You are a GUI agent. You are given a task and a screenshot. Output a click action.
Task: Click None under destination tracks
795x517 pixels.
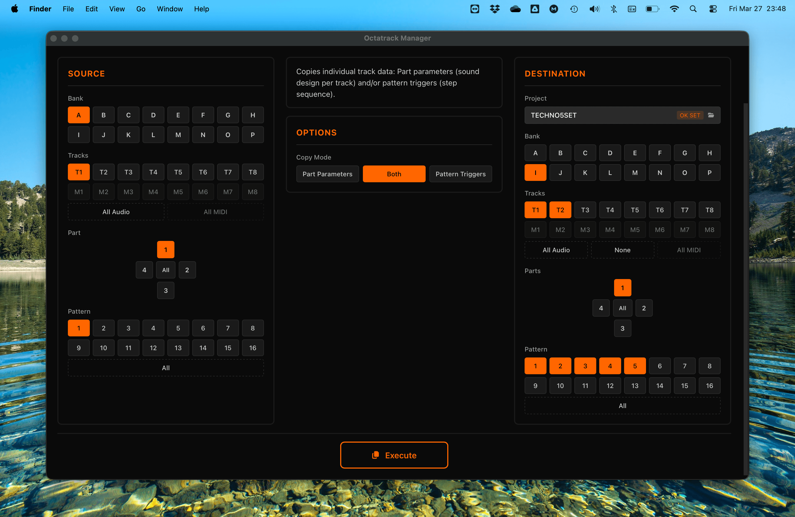pyautogui.click(x=622, y=250)
